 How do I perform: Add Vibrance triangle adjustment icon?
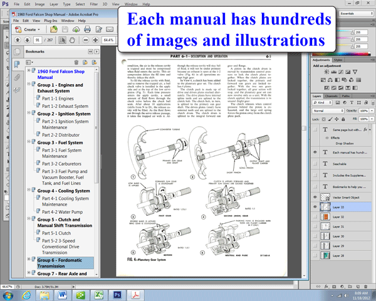point(355,71)
